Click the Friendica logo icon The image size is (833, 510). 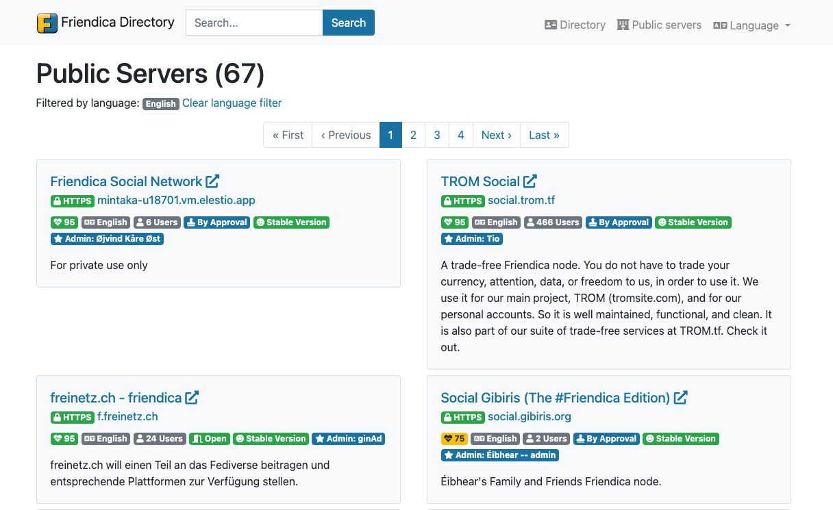[47, 23]
